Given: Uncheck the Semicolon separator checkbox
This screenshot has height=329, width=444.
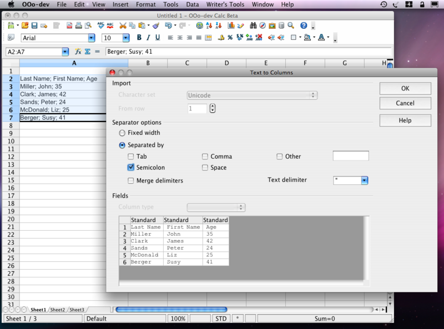Looking at the screenshot, I should [x=131, y=167].
